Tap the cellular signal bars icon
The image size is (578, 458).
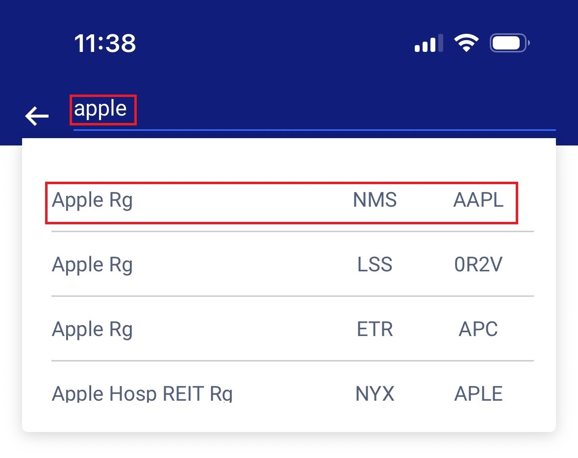pos(428,44)
